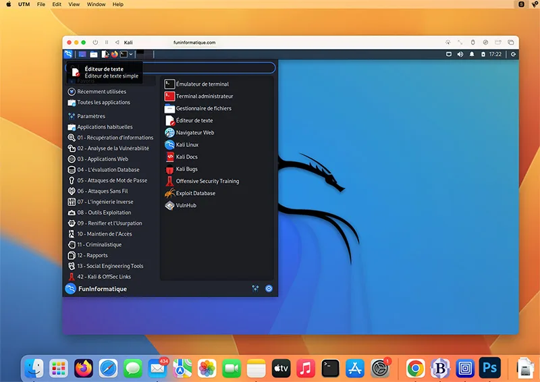Image resolution: width=540 pixels, height=382 pixels.
Task: Click the network status icon in Kali panel
Action: point(449,54)
